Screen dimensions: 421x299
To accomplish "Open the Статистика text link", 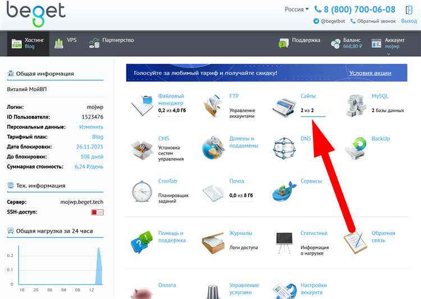I will click(314, 233).
